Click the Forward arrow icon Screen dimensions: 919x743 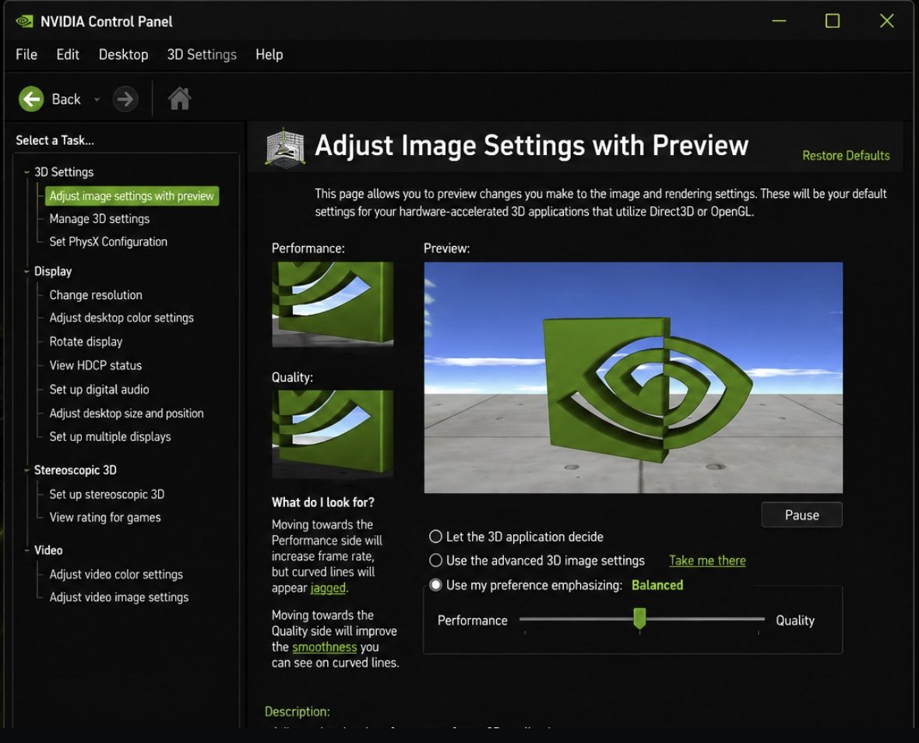(125, 99)
